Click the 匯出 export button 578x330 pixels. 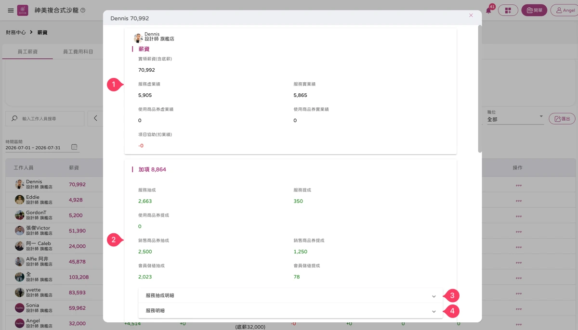[x=562, y=119]
